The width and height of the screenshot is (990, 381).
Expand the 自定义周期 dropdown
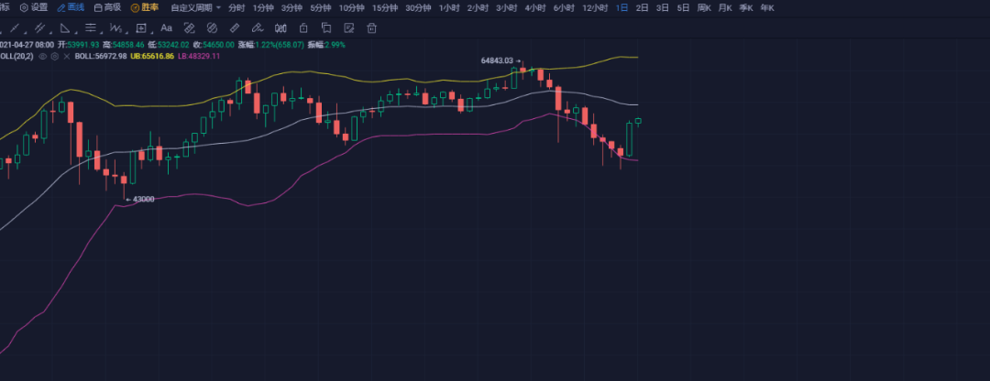click(196, 7)
